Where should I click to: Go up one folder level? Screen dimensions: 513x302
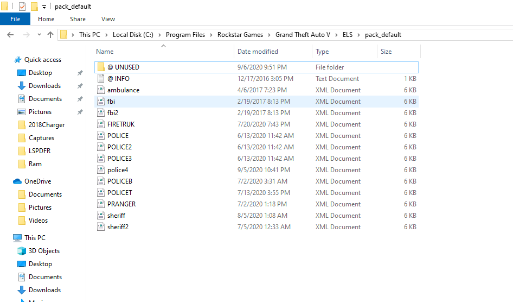(x=50, y=35)
